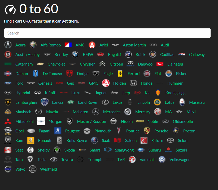Visit the Maybach brand link
Viewport: 218px width, 190px height.
[x=23, y=112]
